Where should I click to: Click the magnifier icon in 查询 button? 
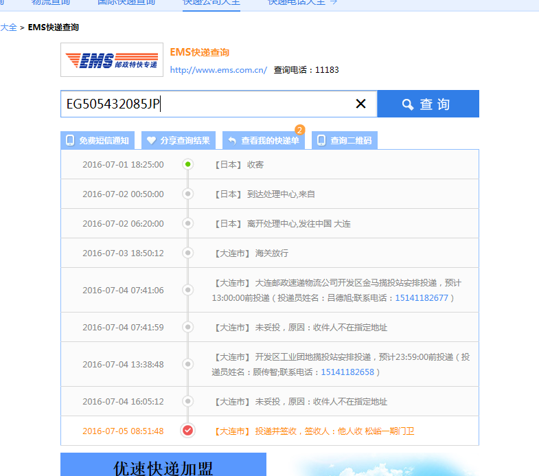coord(408,104)
